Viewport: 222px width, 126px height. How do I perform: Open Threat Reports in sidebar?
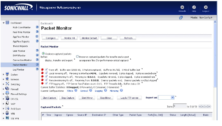pyautogui.click(x=20, y=46)
